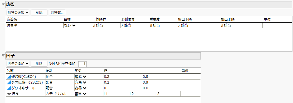Select the 硫酸銅(CuSO4) factor name
Viewport: 293px width, 103px height.
tap(23, 77)
